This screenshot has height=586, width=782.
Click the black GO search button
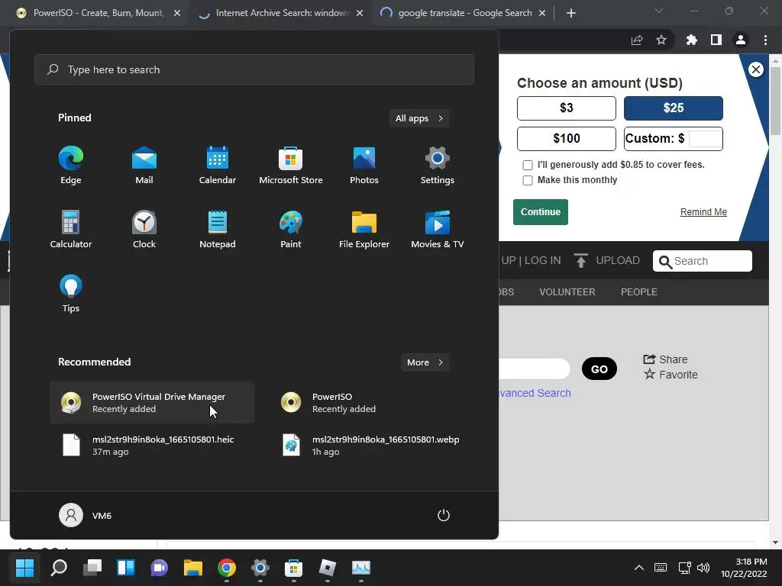(x=599, y=369)
